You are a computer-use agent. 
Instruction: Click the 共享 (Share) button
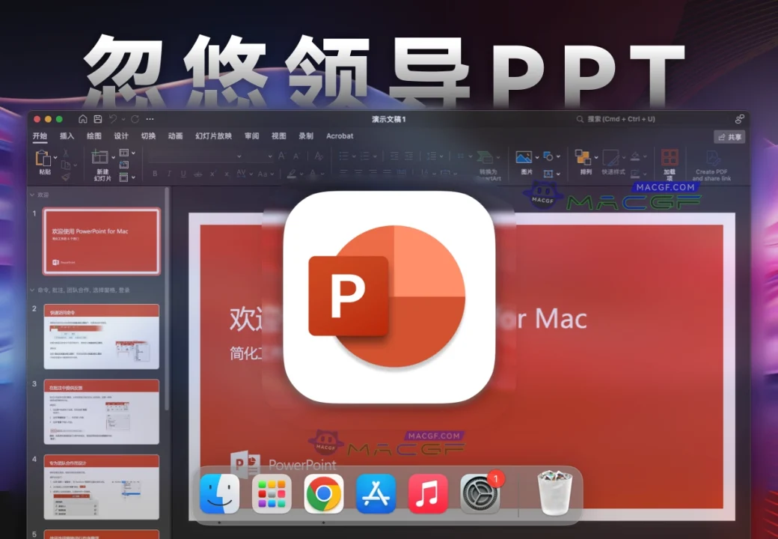(x=729, y=137)
